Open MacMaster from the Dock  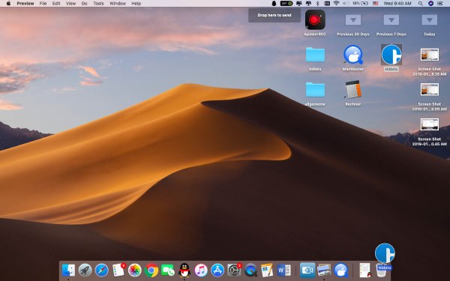pyautogui.click(x=341, y=270)
